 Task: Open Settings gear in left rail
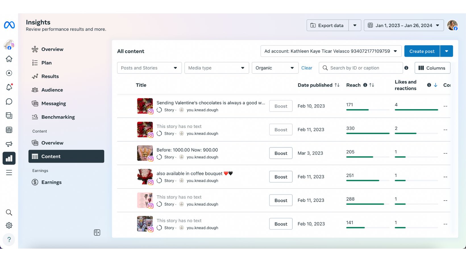pos(9,225)
